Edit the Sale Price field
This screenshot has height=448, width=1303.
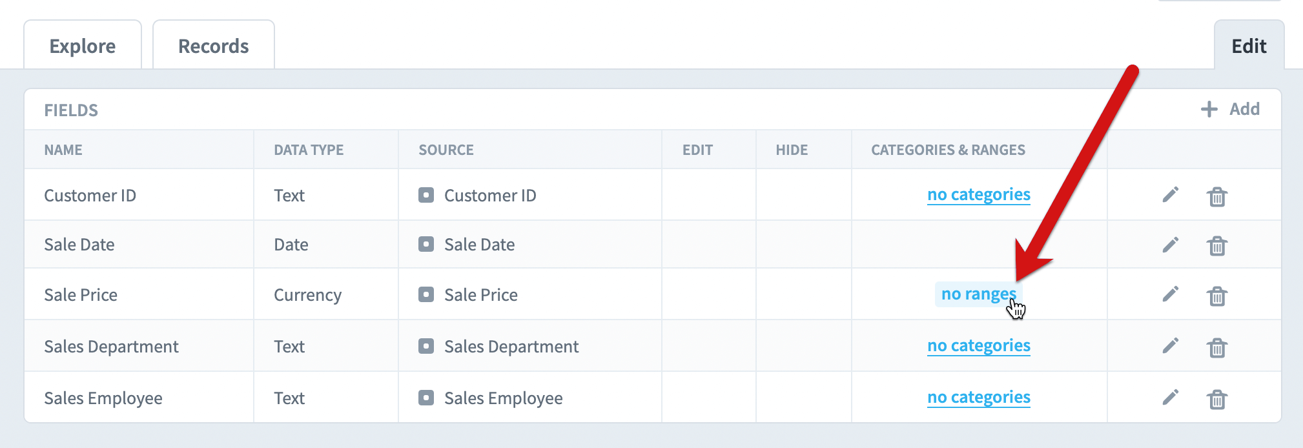pyautogui.click(x=1171, y=294)
